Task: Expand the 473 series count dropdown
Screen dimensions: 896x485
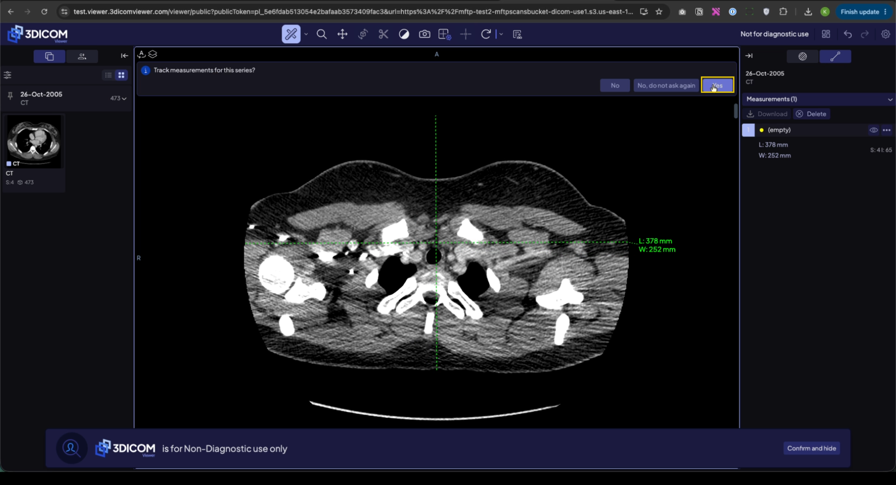Action: coord(119,98)
